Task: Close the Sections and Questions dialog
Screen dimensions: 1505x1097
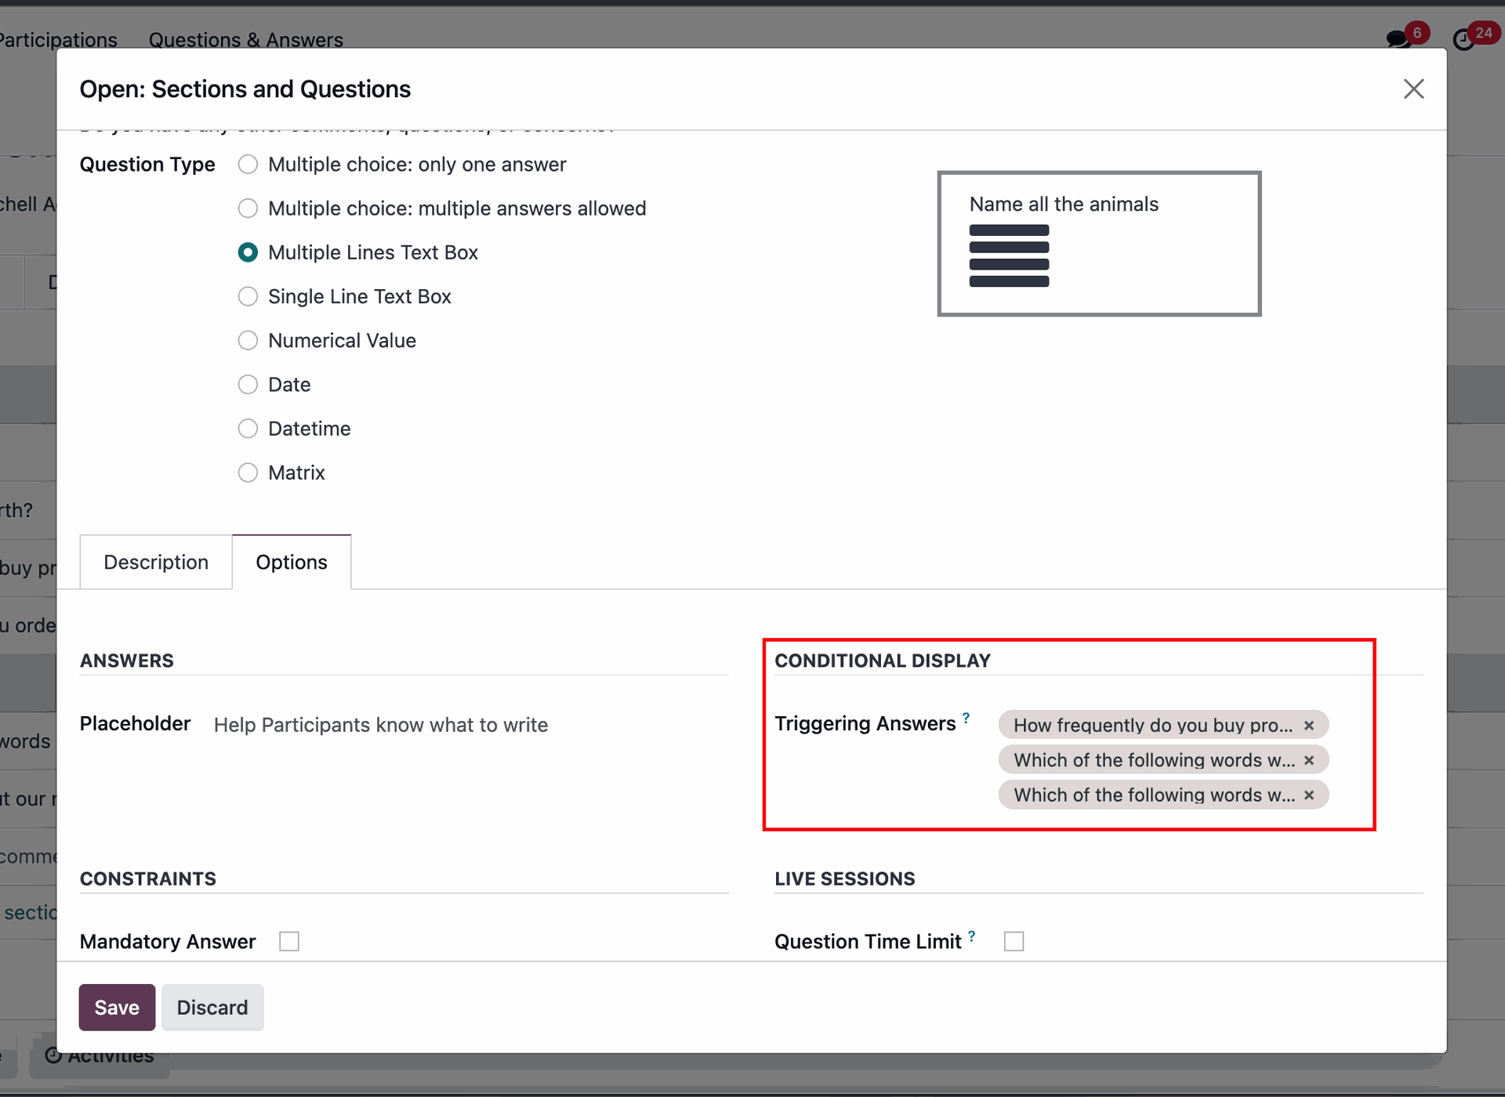Action: (1413, 89)
